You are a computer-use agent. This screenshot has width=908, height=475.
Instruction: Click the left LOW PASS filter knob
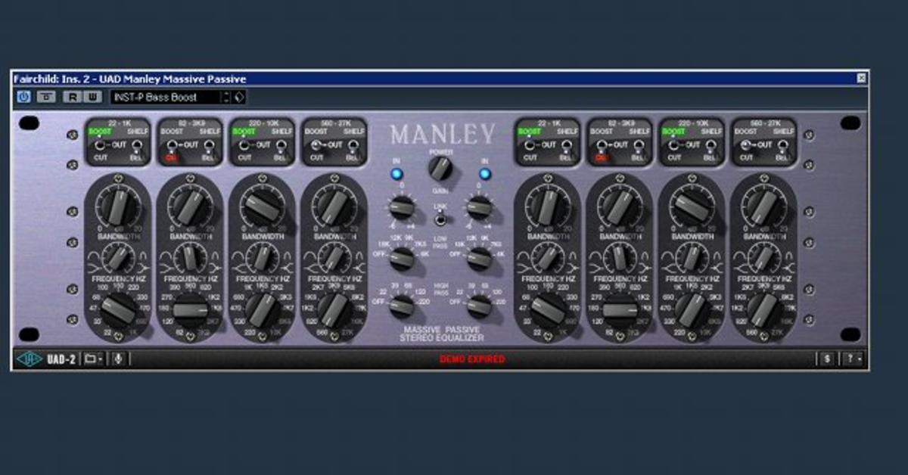402,259
